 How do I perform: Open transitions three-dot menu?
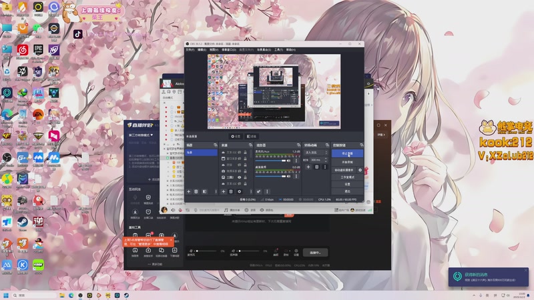[325, 167]
